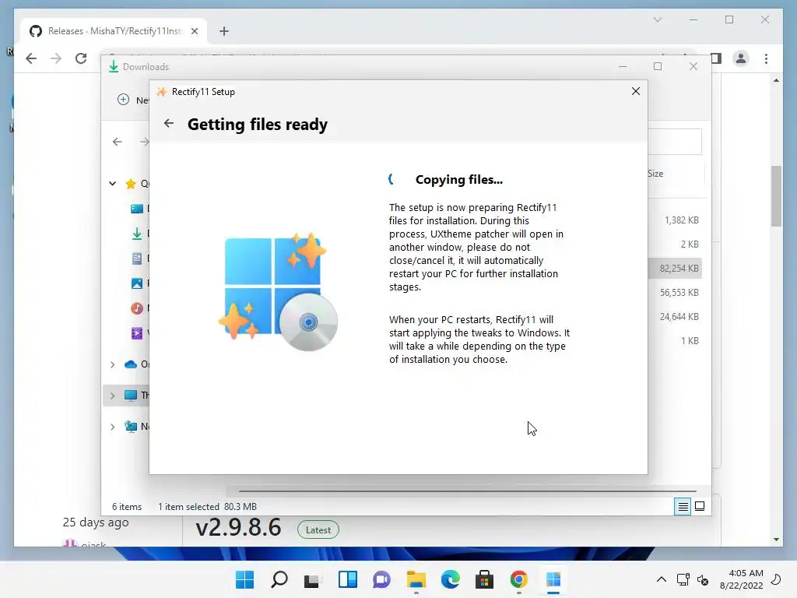The height and width of the screenshot is (598, 797).
Task: Open the Documents quick access folder
Action: [x=137, y=259]
